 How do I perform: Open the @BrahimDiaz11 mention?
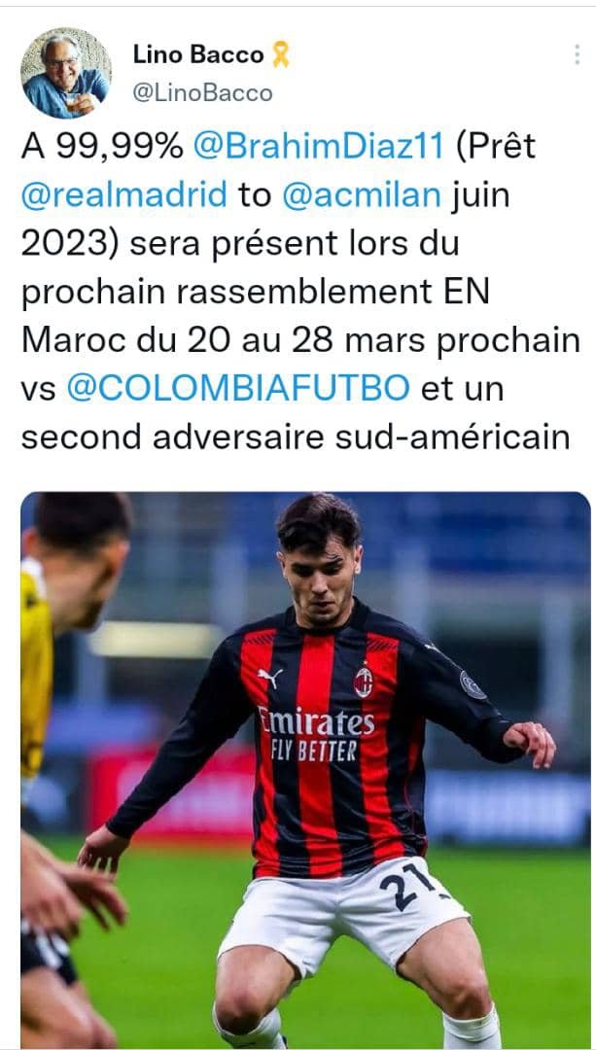tap(319, 147)
